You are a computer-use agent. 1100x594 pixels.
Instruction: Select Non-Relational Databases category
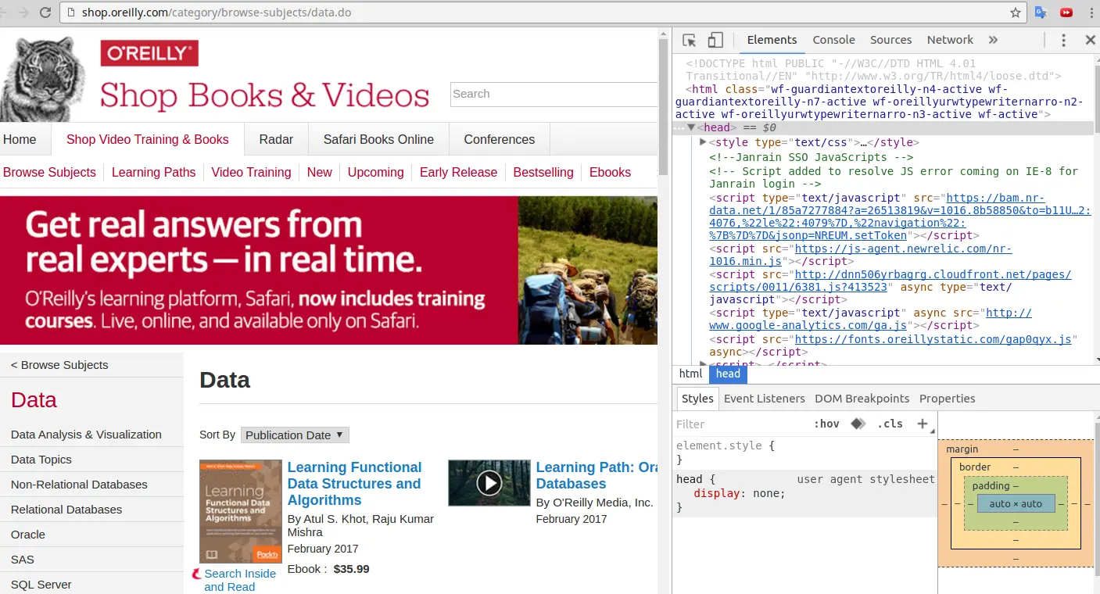click(x=79, y=485)
